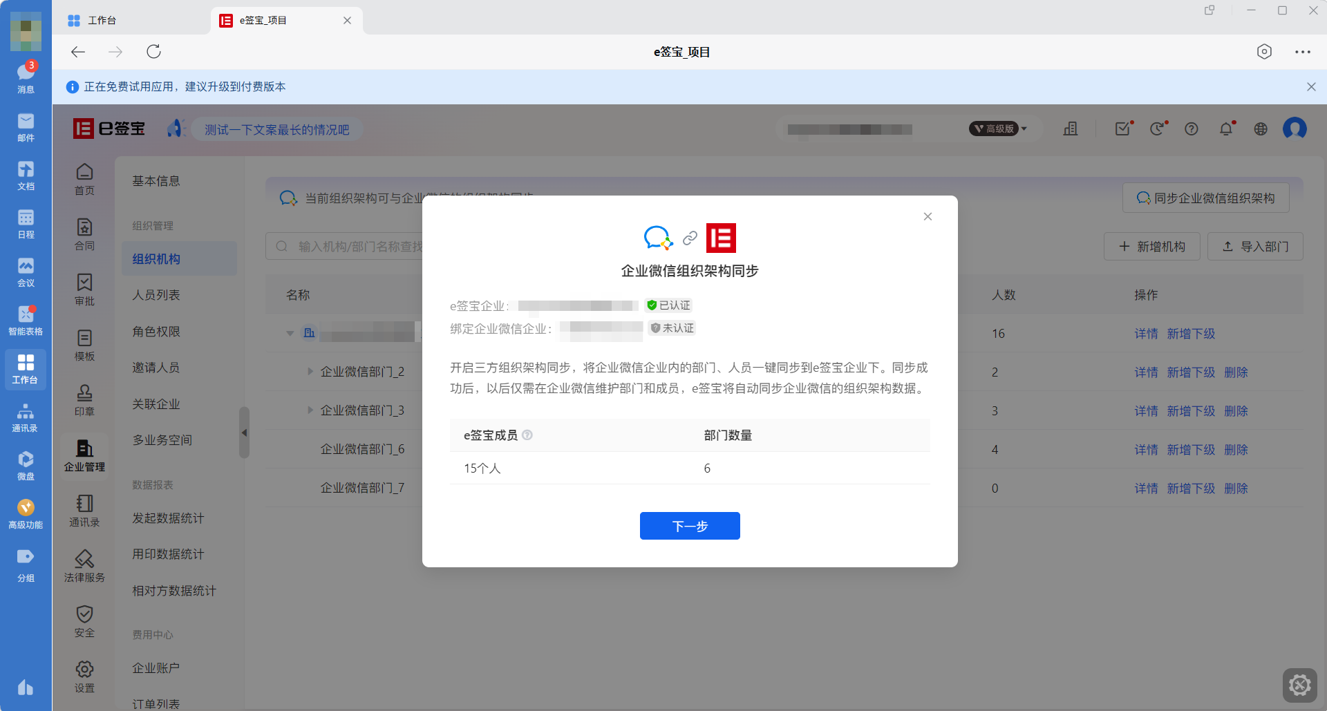1327x711 pixels.
Task: Open 合同 contracts in e签宝 sidebar
Action: (x=84, y=234)
